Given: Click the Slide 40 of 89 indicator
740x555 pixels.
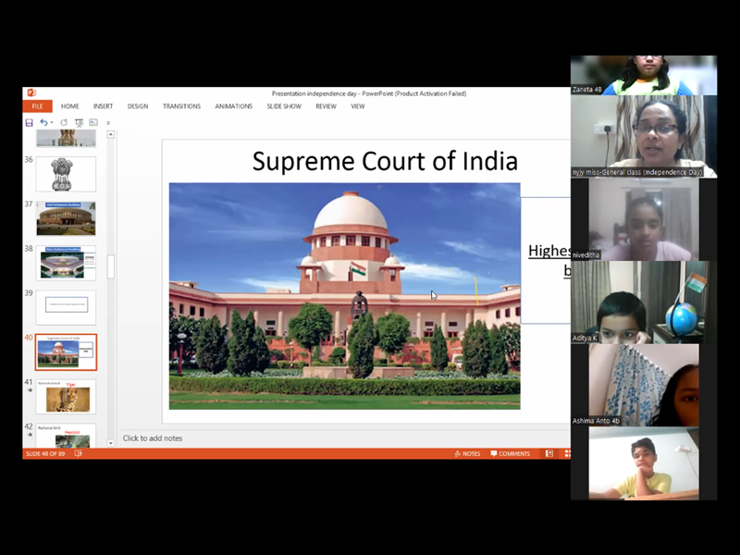Looking at the screenshot, I should (45, 453).
